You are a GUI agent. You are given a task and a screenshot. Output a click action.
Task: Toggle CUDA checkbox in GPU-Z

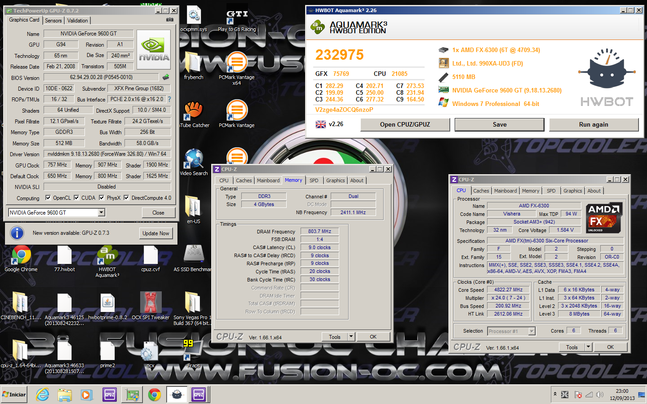pyautogui.click(x=76, y=198)
